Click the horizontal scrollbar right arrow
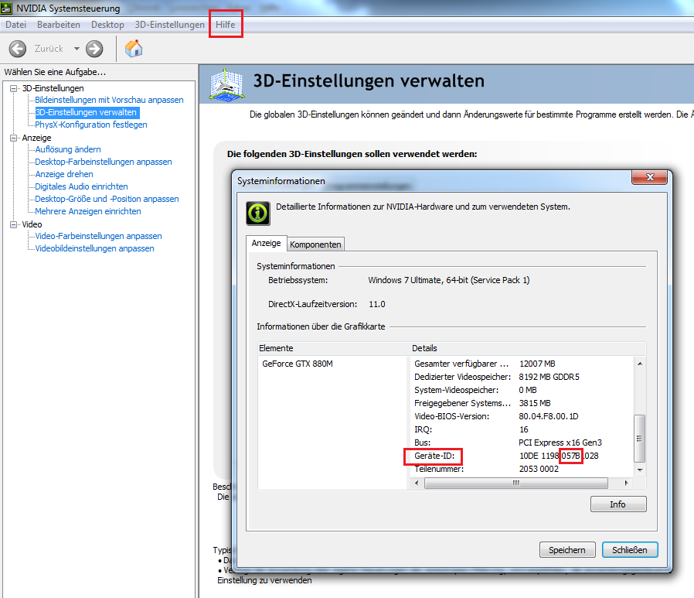Screen dimensions: 694x598 coord(626,483)
